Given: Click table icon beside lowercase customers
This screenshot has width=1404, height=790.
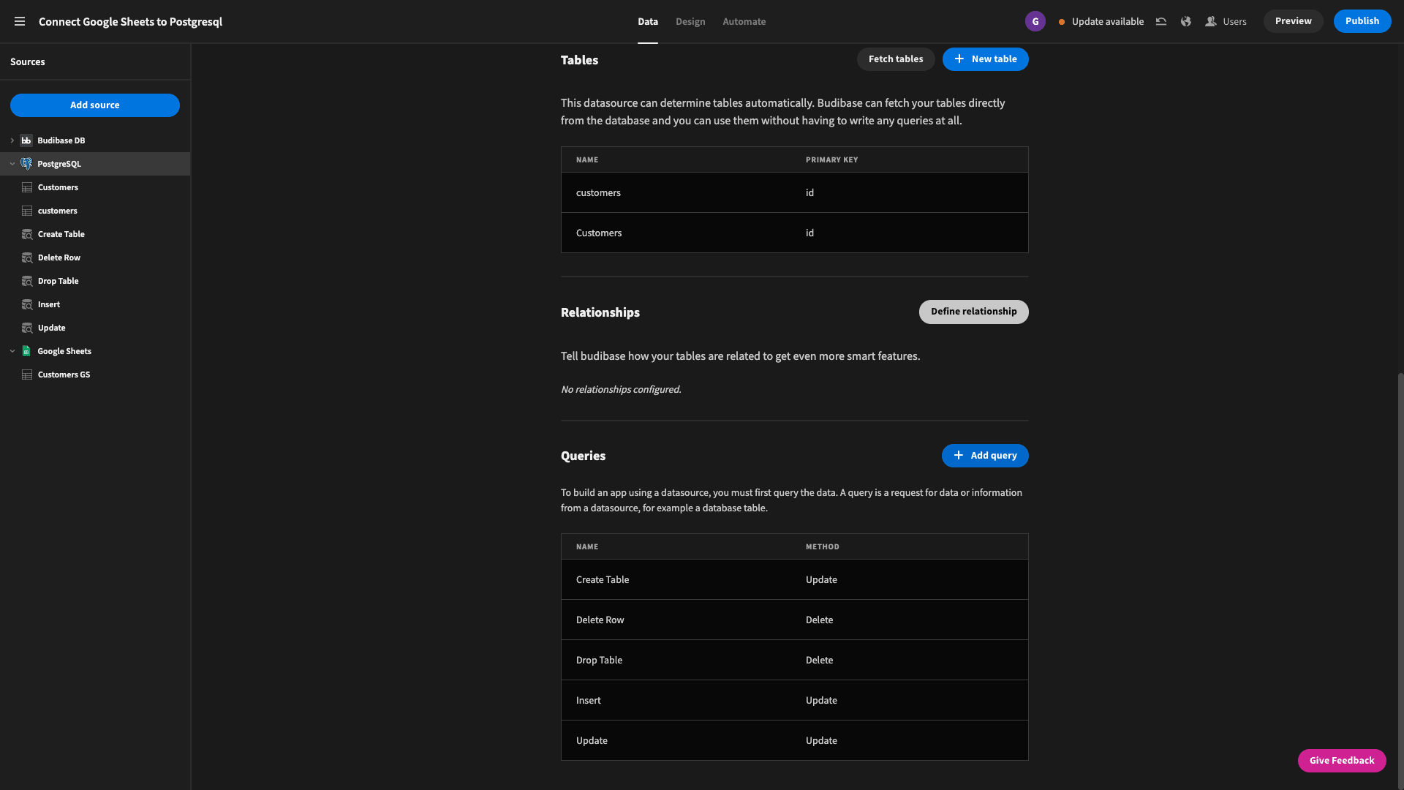Looking at the screenshot, I should [x=27, y=211].
